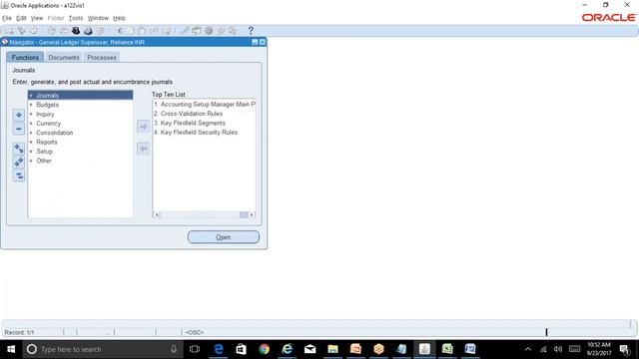Open the Tools menu
The height and width of the screenshot is (359, 639).
tap(76, 18)
